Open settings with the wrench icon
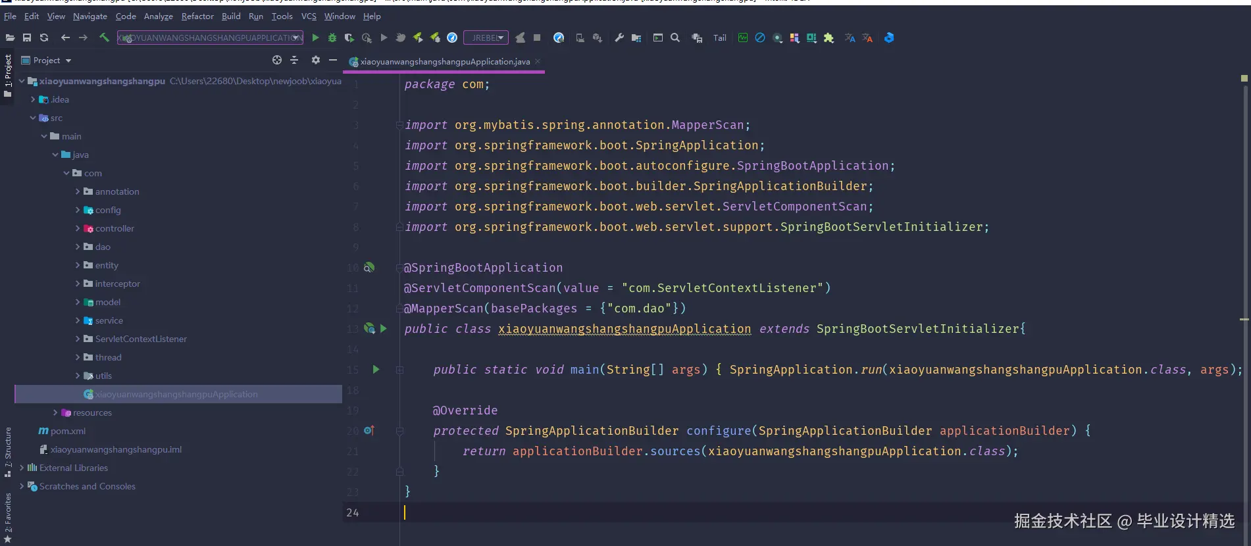The image size is (1251, 546). tap(619, 38)
